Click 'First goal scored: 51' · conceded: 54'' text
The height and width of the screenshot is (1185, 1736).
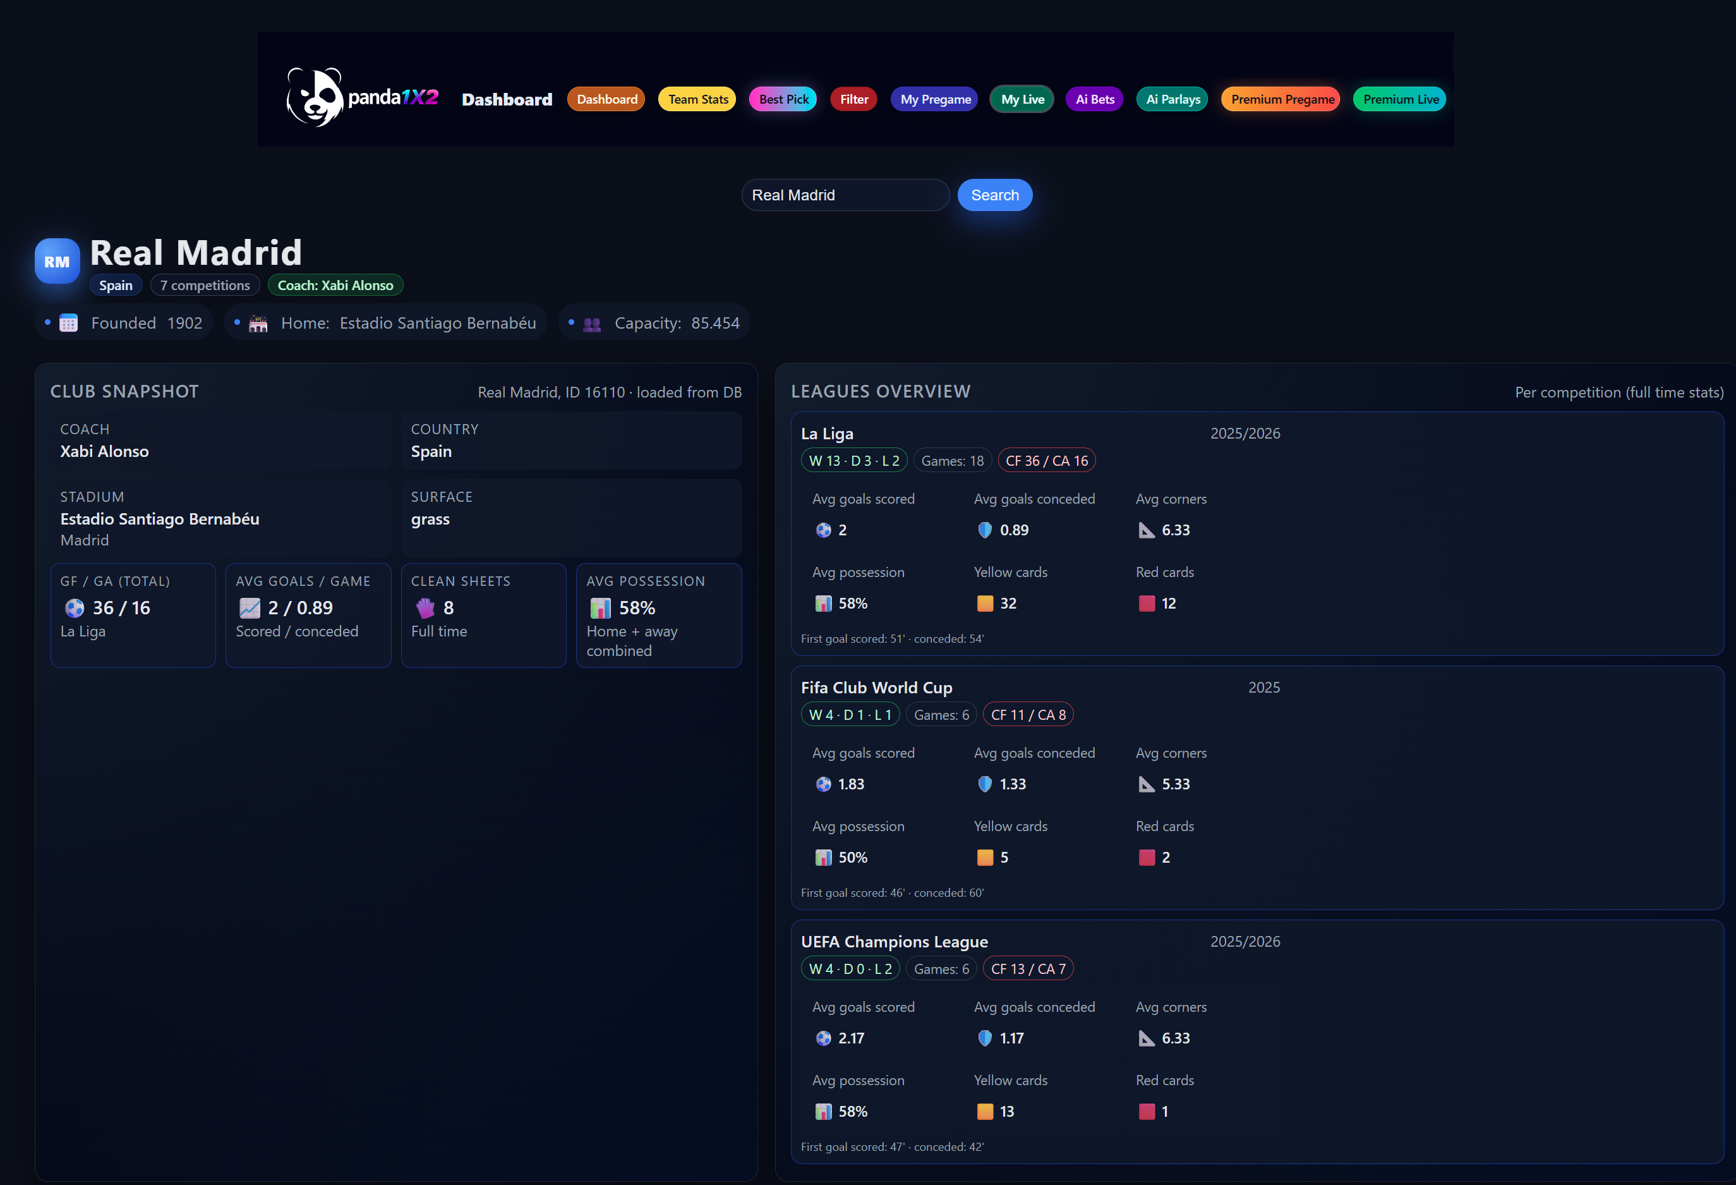click(892, 639)
